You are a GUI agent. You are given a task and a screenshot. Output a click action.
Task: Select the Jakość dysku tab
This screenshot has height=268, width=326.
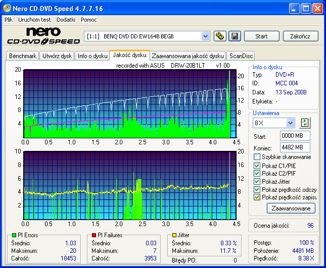(x=129, y=55)
